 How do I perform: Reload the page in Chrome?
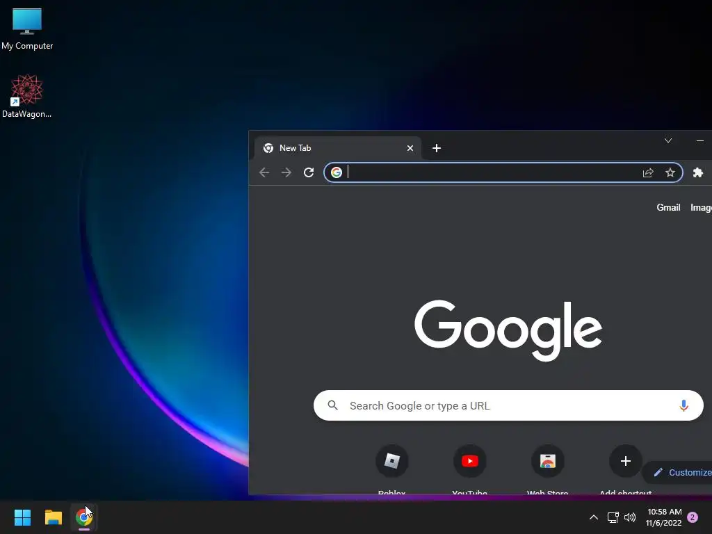(309, 172)
